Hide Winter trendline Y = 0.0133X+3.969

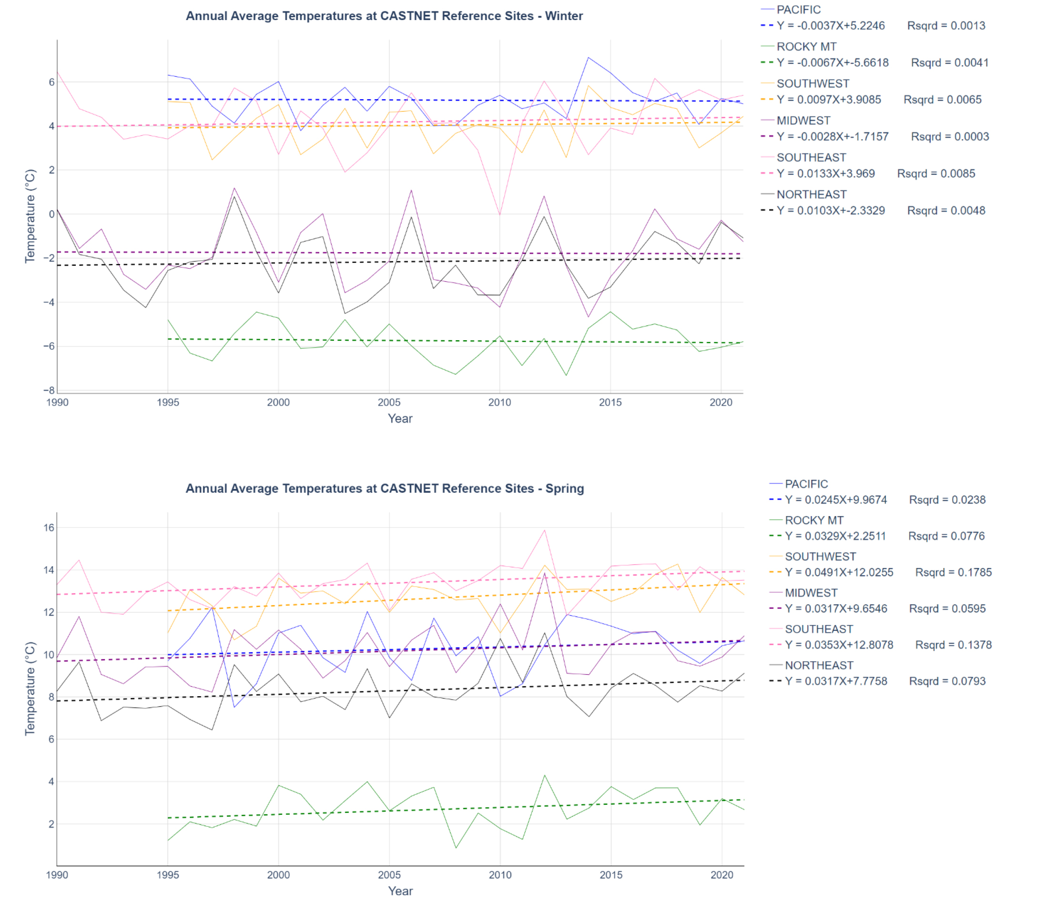825,173
